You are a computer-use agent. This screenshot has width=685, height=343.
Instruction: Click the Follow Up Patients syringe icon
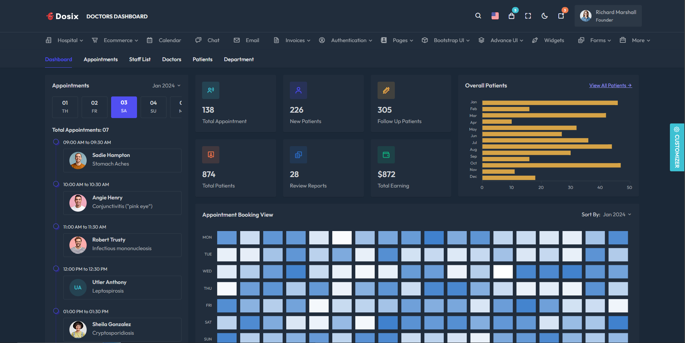[386, 90]
